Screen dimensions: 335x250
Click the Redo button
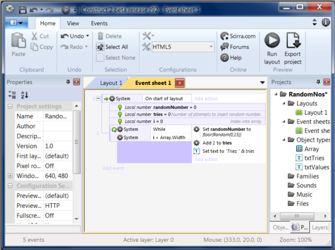(74, 47)
